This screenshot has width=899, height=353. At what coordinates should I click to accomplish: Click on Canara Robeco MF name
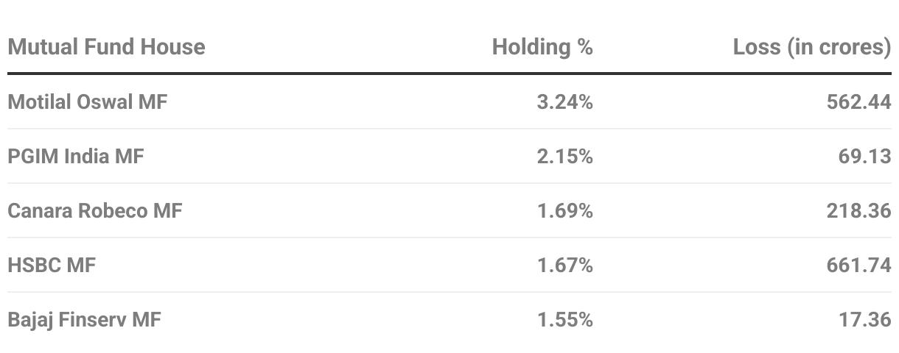(95, 211)
